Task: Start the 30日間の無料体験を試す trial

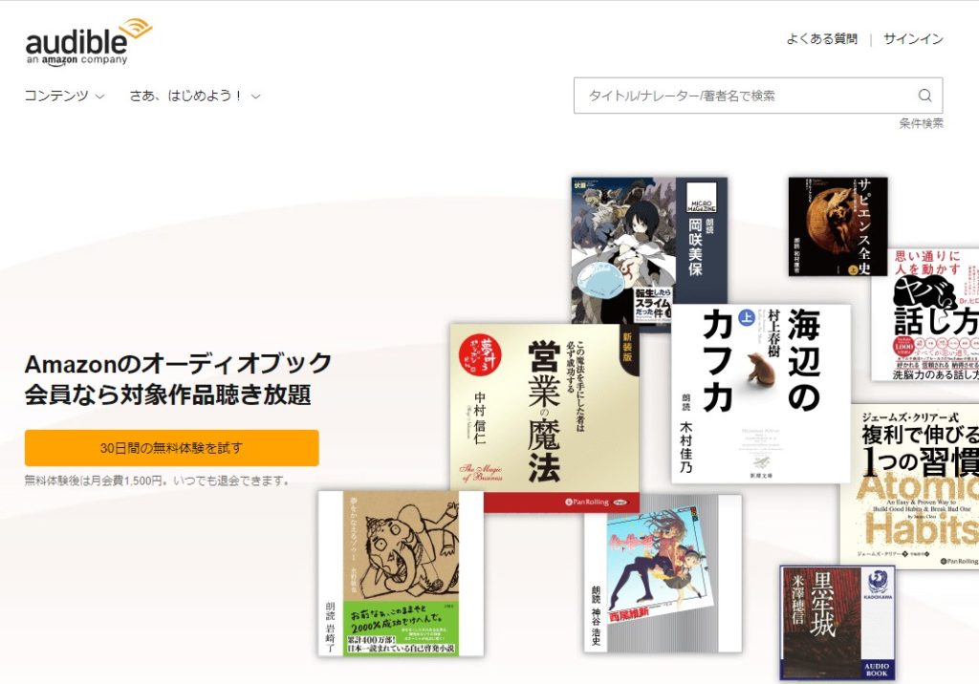Action: [x=171, y=447]
